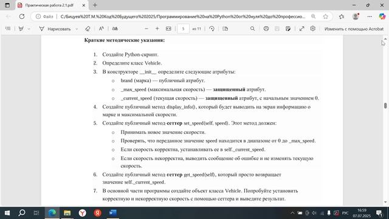Zoom out using the minus button
The image size is (389, 219).
(146, 29)
